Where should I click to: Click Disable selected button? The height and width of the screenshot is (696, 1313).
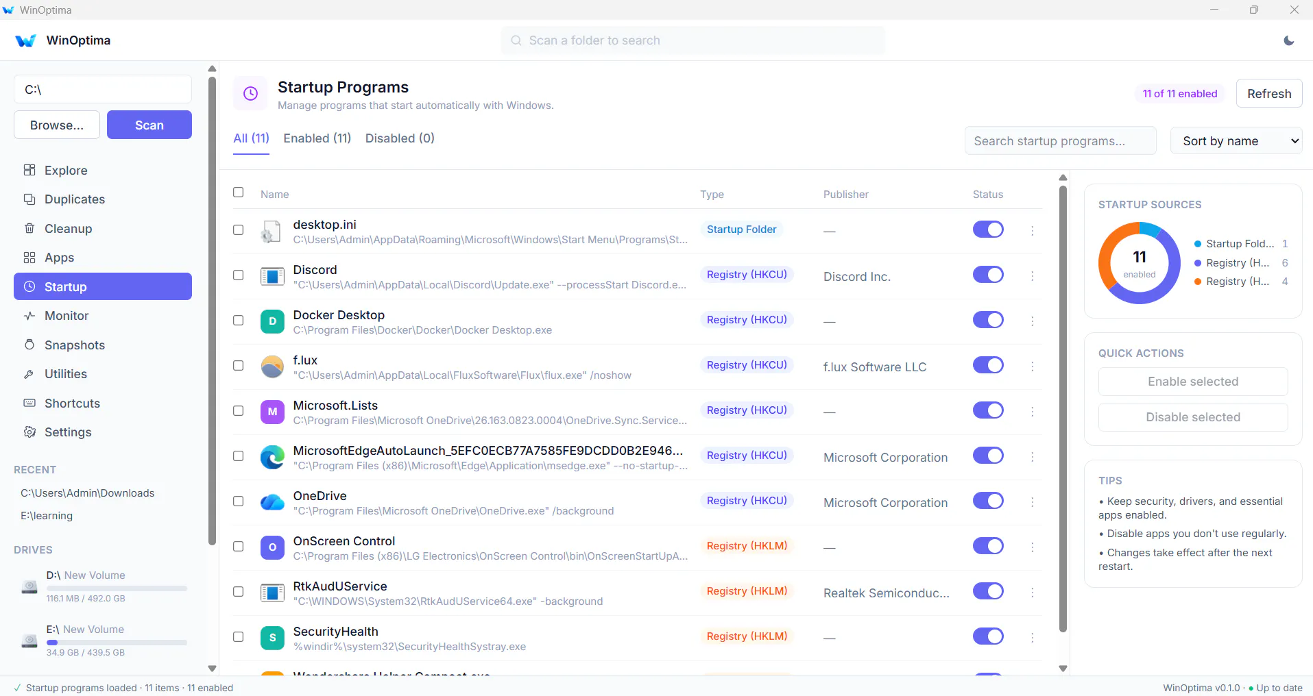tap(1193, 417)
